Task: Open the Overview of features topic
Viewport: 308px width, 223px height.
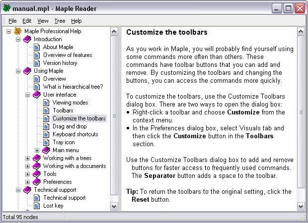Action: pyautogui.click(x=68, y=55)
